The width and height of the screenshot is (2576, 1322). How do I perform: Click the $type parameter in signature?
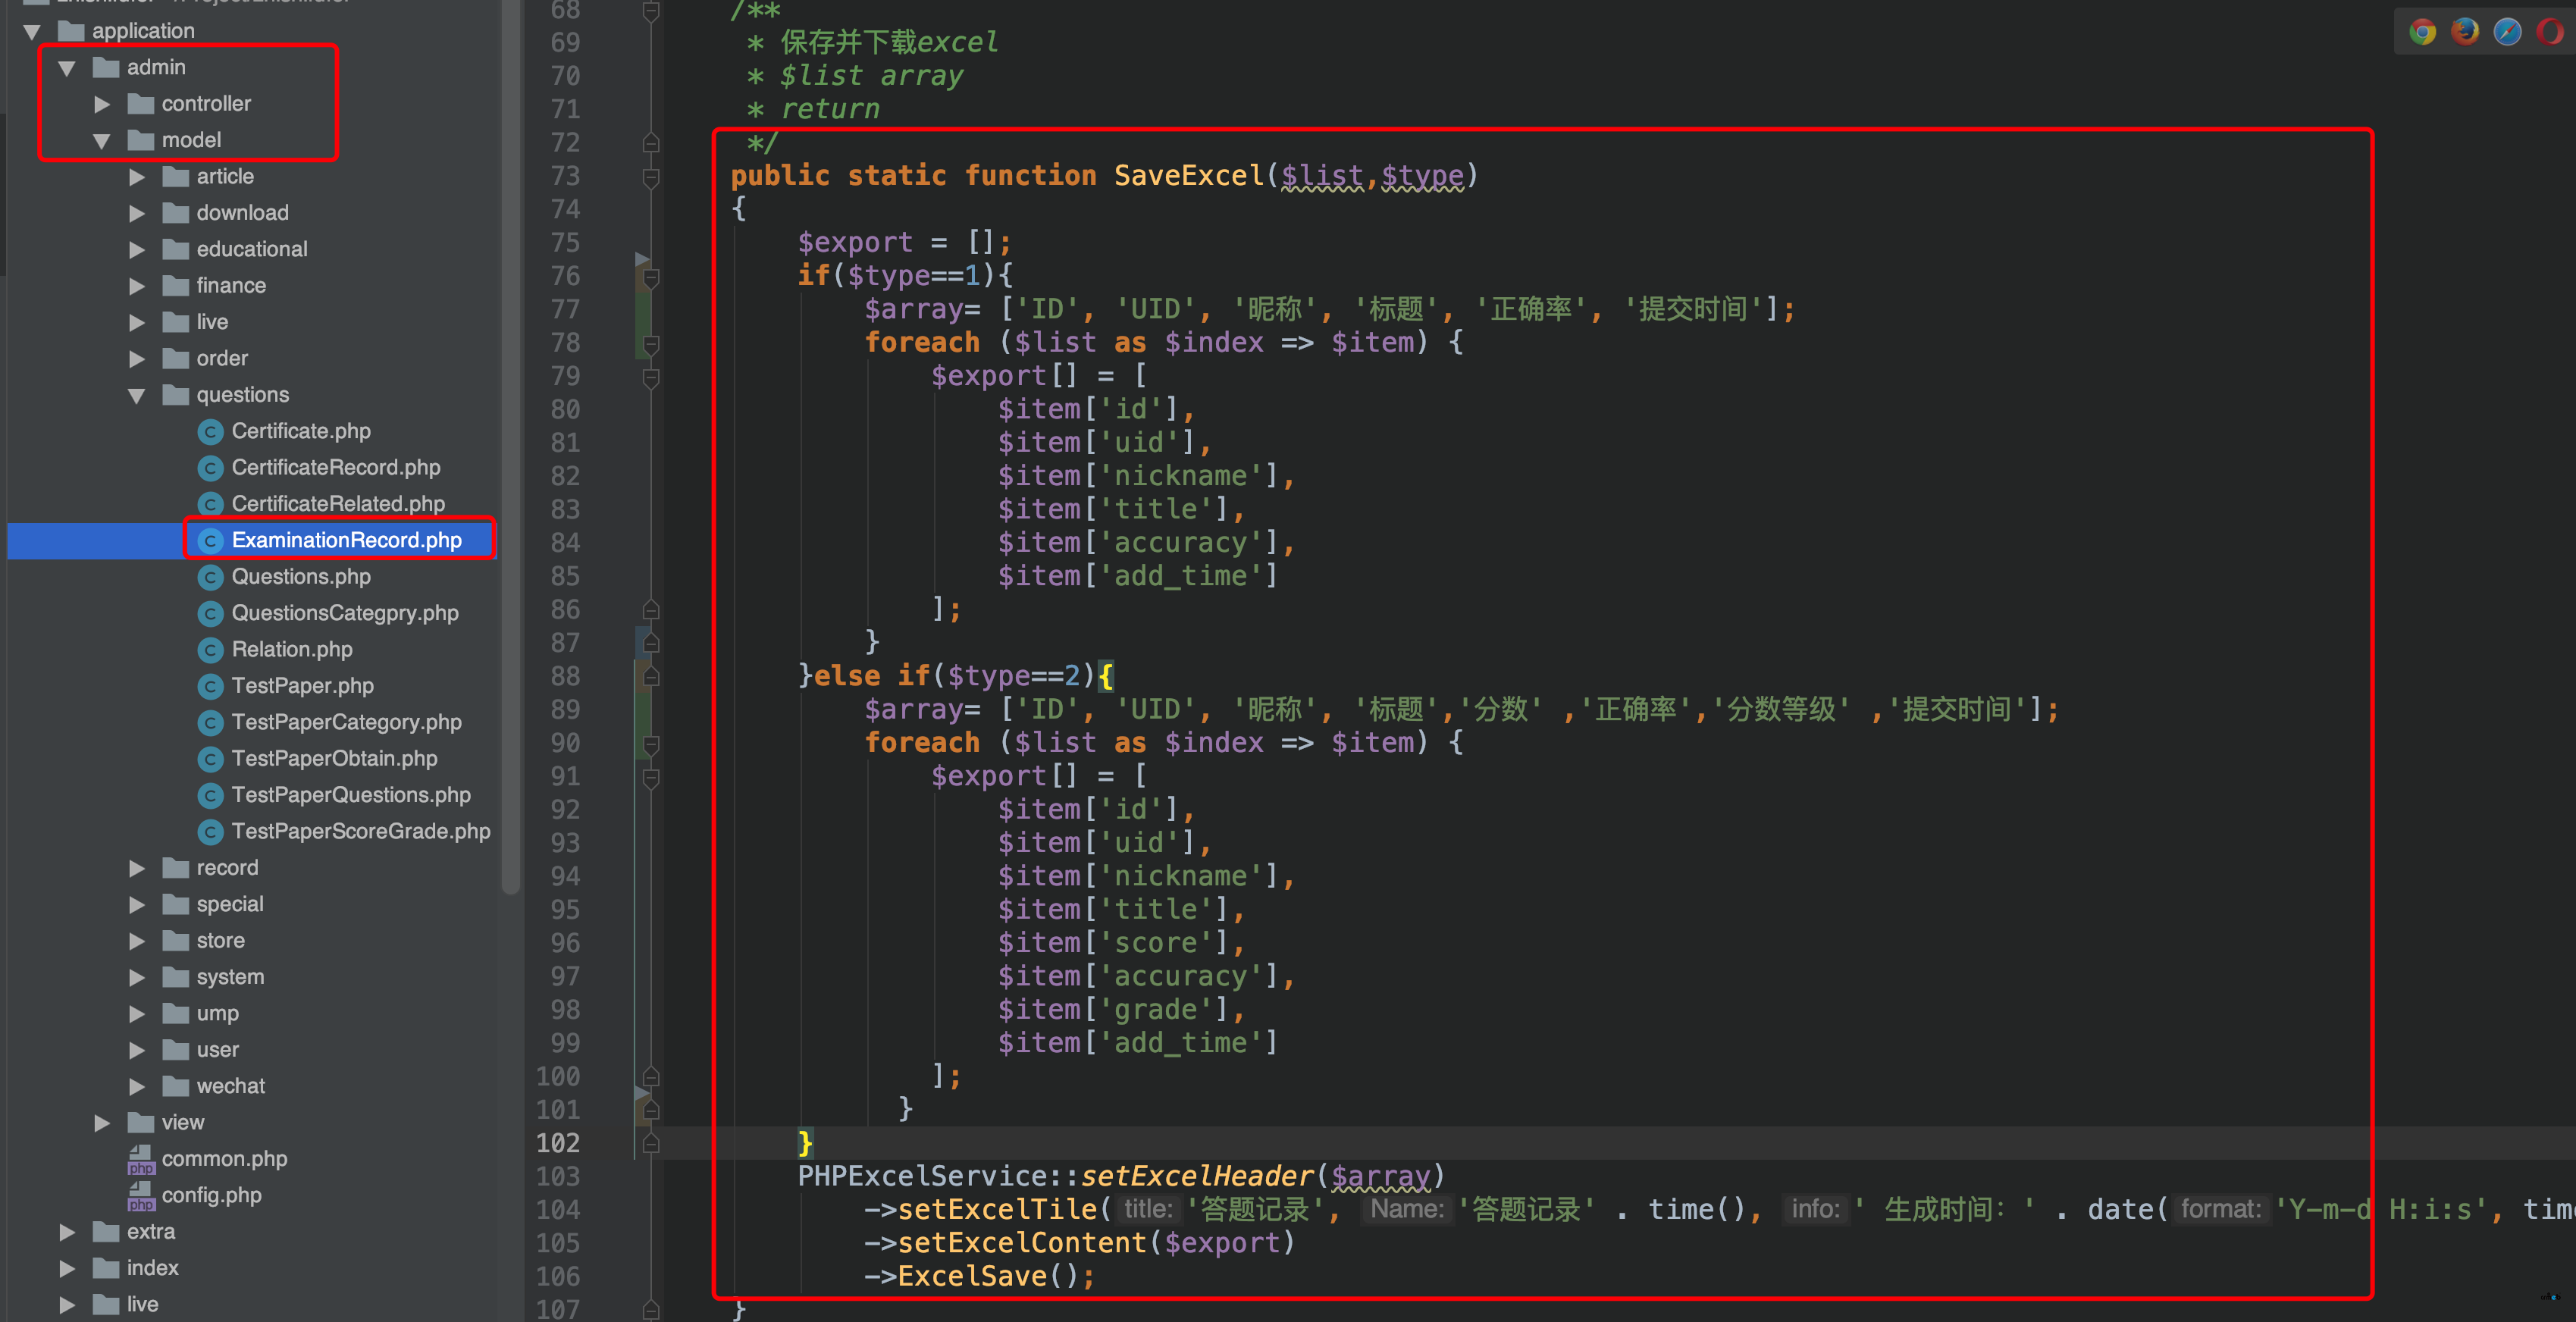tap(1422, 176)
